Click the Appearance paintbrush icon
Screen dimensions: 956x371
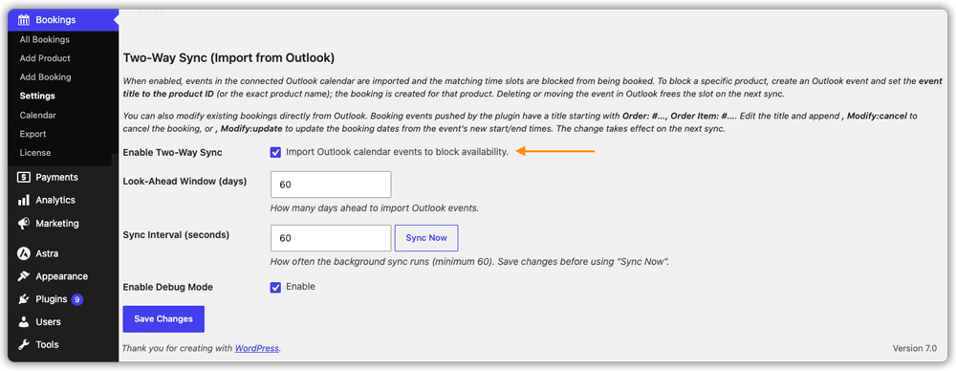pyautogui.click(x=24, y=276)
